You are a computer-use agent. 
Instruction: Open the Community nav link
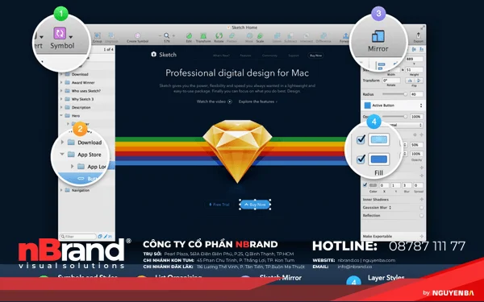pos(269,56)
